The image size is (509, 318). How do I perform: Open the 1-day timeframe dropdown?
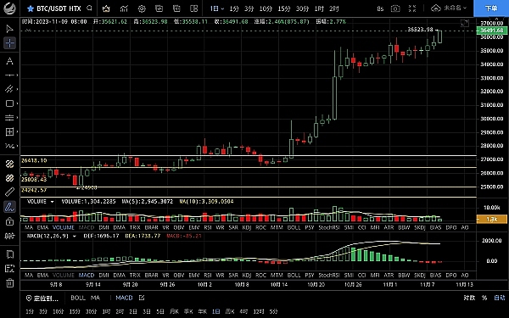tap(217, 8)
